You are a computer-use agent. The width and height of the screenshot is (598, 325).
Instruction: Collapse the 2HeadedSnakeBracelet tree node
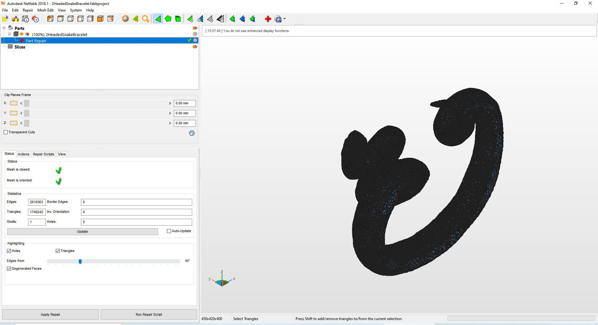click(10, 34)
